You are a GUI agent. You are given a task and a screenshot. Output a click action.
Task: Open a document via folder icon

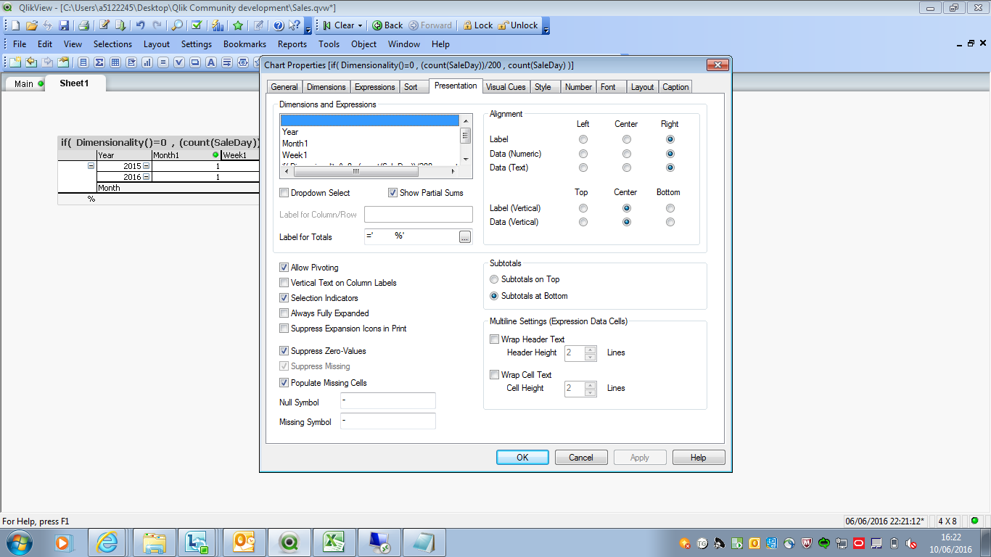tap(31, 25)
